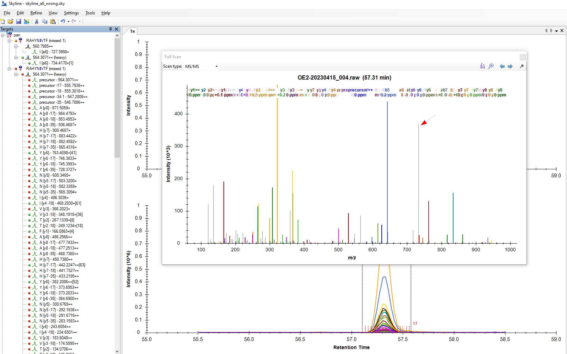Screen dimensions: 567x354
Task: Collapse the 560.7985++ precursor node
Action: (x=16, y=46)
